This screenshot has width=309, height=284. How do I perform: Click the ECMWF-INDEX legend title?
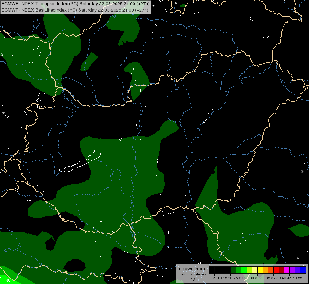[x=192, y=269]
